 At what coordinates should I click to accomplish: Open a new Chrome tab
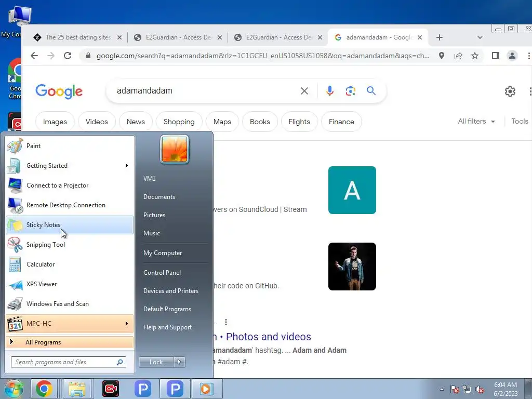[440, 37]
